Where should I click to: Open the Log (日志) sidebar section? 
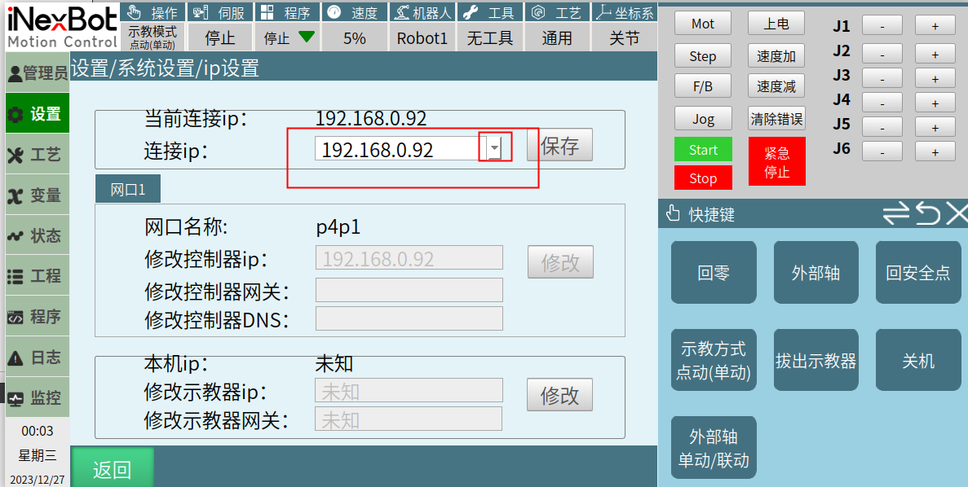[37, 358]
